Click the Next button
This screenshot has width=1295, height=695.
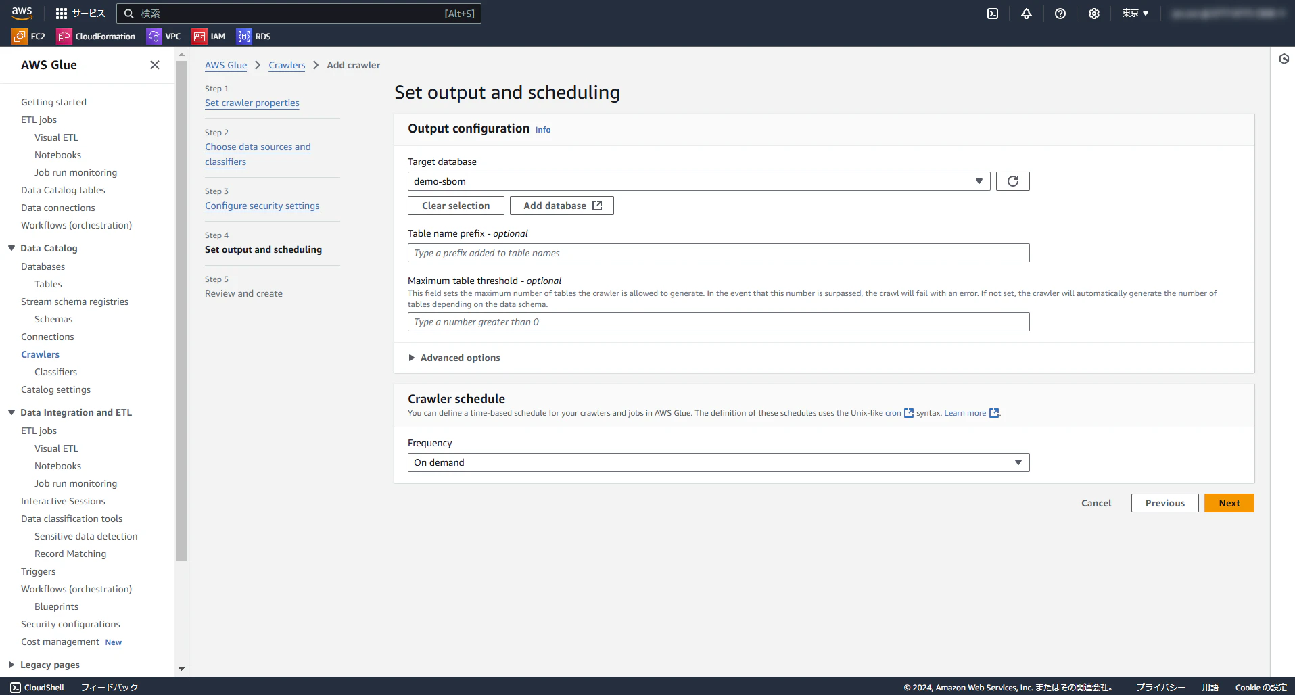1229,503
